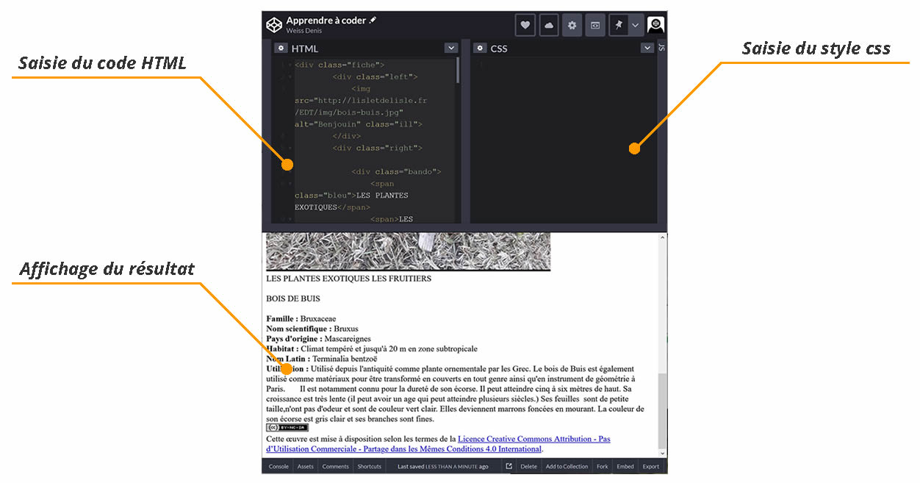Follow the Licence Creative Commons Attribution link
This screenshot has height=483, width=920.
click(533, 439)
